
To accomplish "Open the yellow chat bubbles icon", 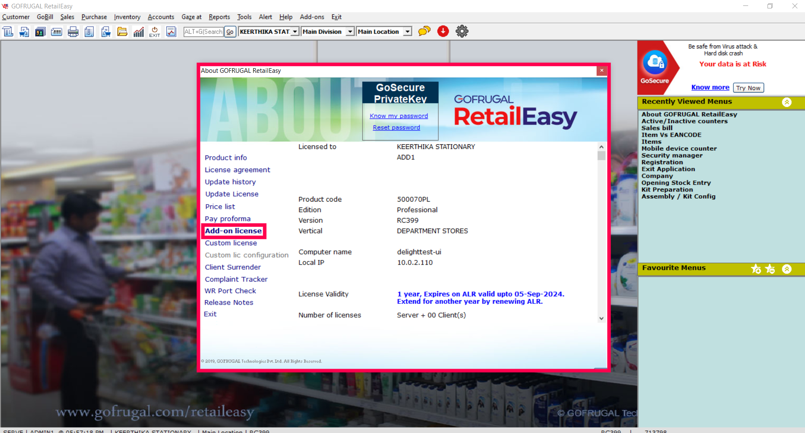I will tap(424, 31).
